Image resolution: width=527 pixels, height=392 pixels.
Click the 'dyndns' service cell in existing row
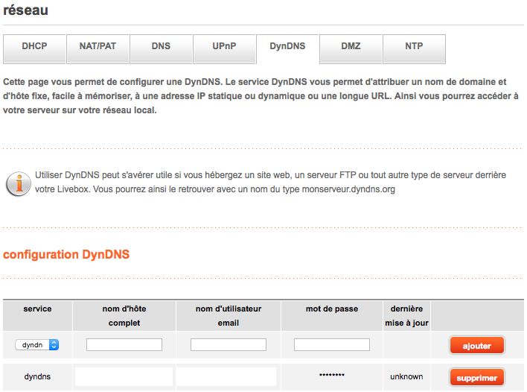(x=37, y=376)
